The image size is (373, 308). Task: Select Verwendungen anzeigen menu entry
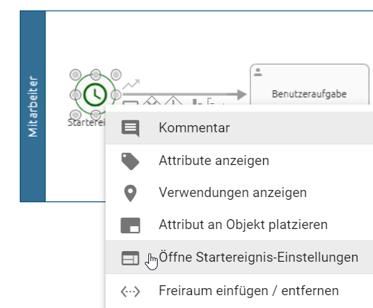click(239, 193)
